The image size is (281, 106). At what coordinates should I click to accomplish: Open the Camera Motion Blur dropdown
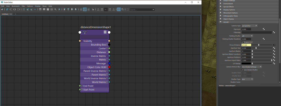tap(252, 67)
